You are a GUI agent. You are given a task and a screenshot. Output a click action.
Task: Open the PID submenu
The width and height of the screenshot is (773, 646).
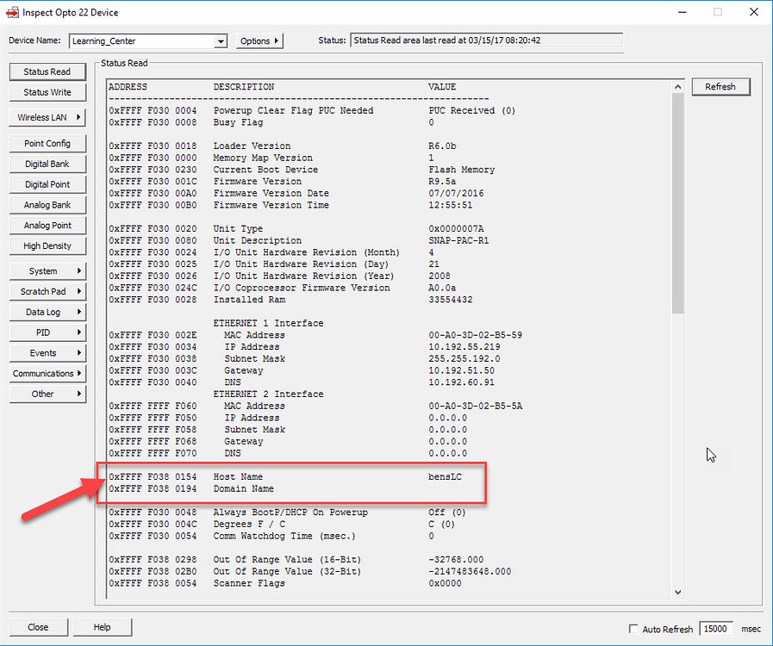click(x=47, y=332)
